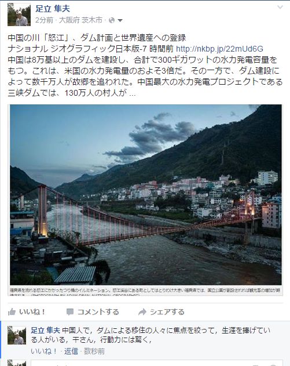Like the comment via いいね！ link

coord(44,351)
